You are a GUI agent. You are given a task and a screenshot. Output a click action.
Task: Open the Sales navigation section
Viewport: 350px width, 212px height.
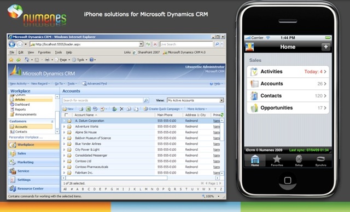(x=34, y=153)
